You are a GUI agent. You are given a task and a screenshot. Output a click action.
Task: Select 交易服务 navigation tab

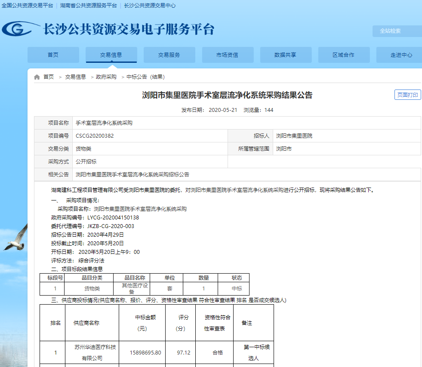pos(169,55)
